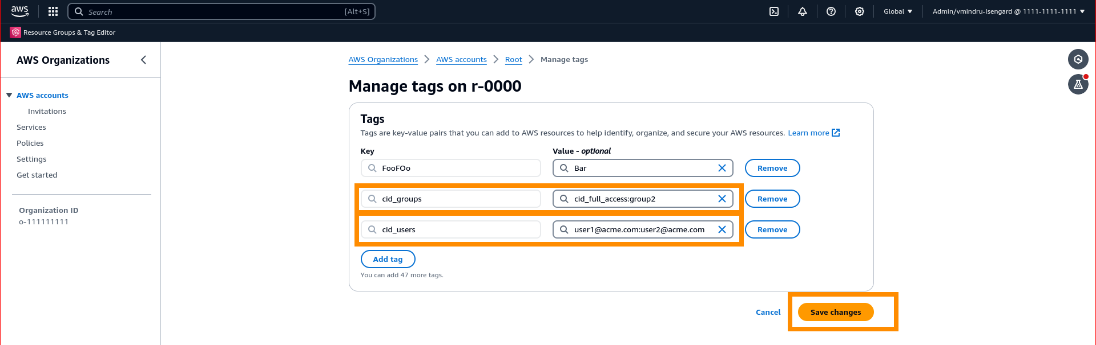1096x345 pixels.
Task: Click Save changes
Action: 836,312
